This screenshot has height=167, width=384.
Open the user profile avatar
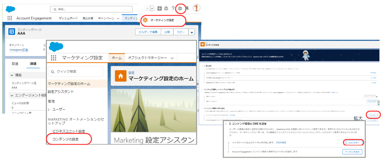[197, 8]
